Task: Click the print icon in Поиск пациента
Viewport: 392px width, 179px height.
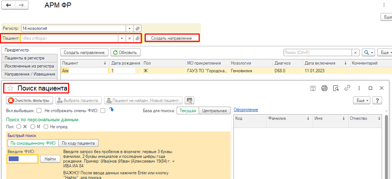Action: coord(324,88)
